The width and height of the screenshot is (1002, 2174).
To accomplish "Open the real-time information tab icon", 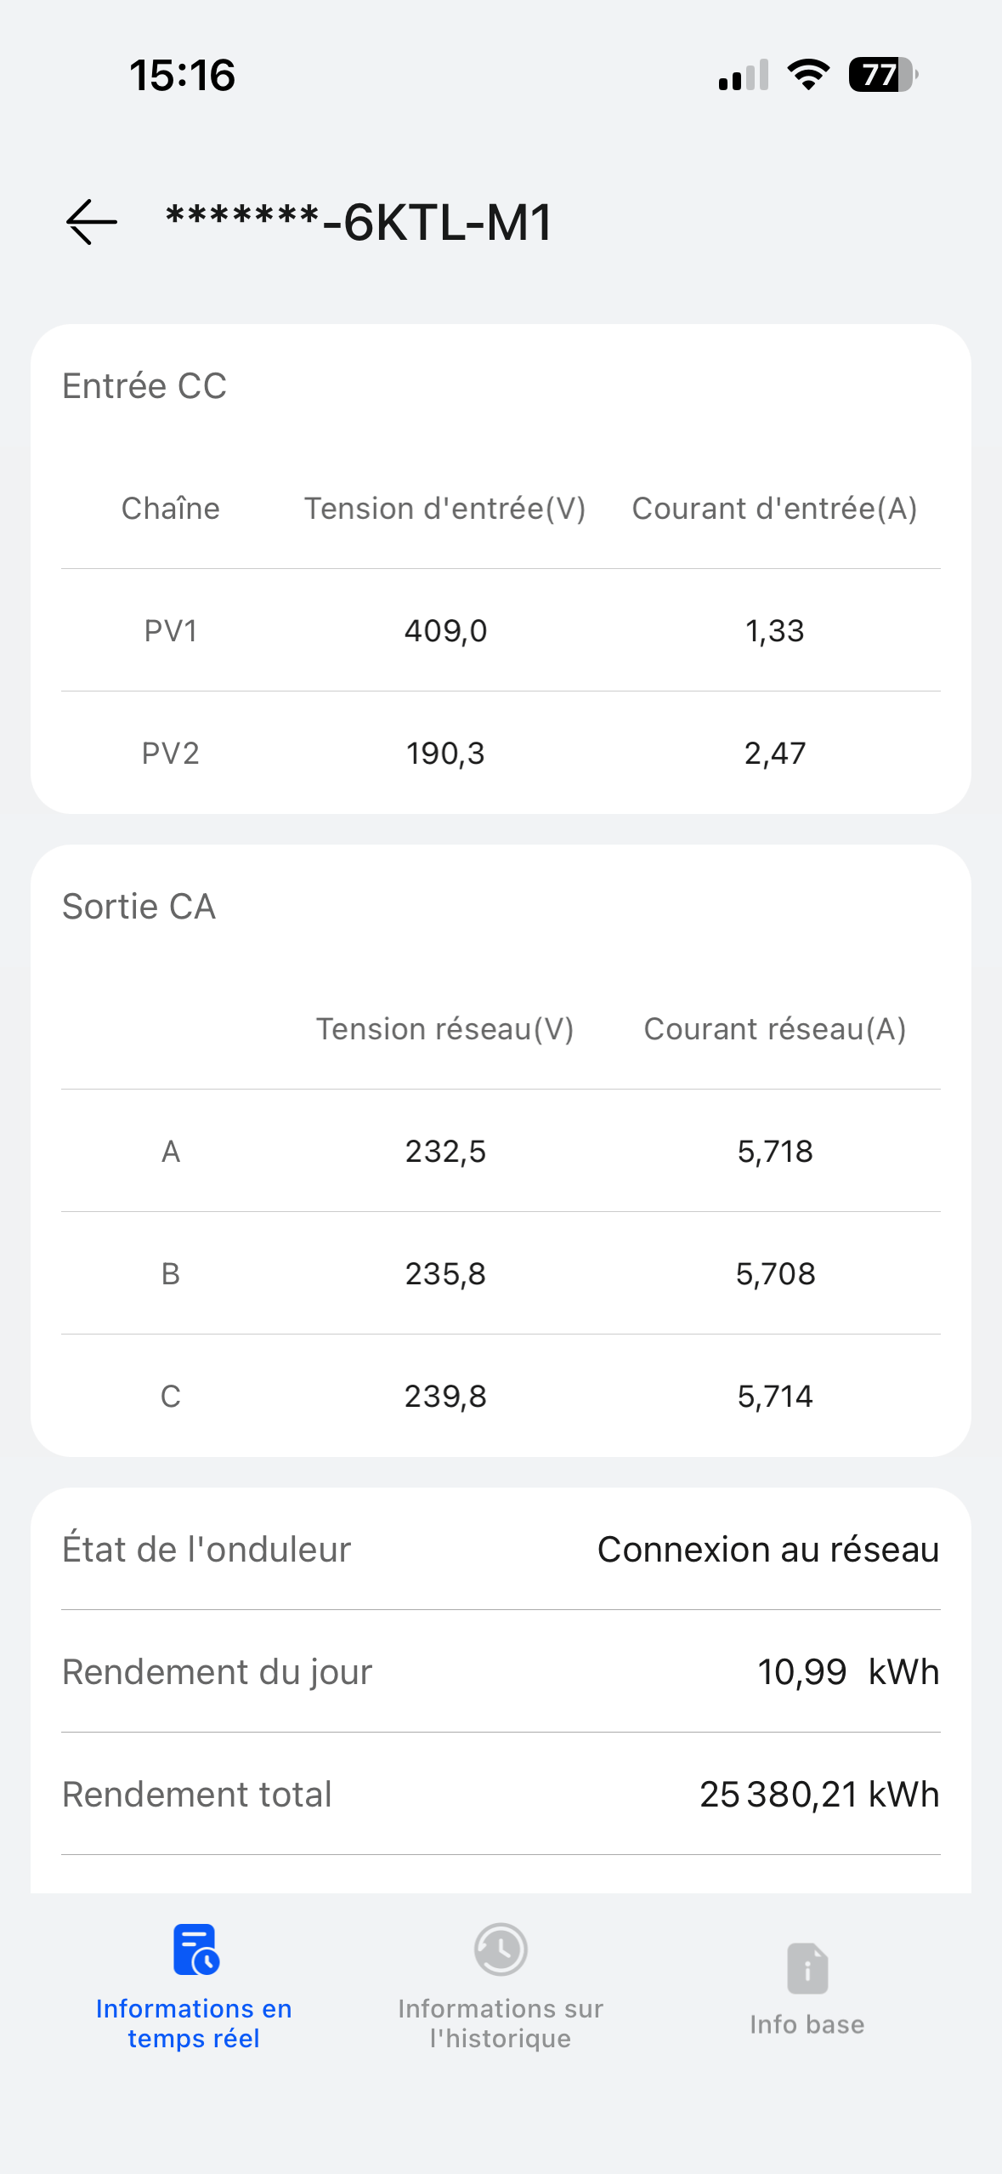I will click(195, 1949).
